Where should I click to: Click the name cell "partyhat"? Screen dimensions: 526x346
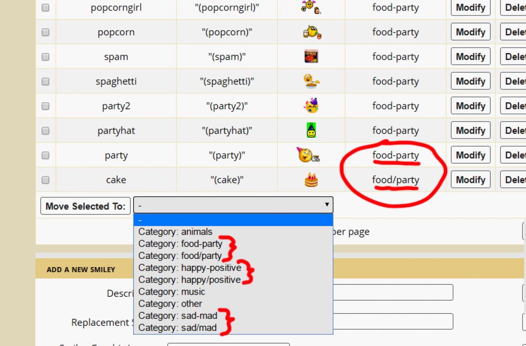click(x=116, y=131)
